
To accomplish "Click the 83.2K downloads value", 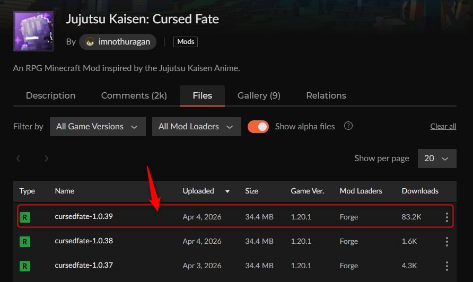I will 411,217.
